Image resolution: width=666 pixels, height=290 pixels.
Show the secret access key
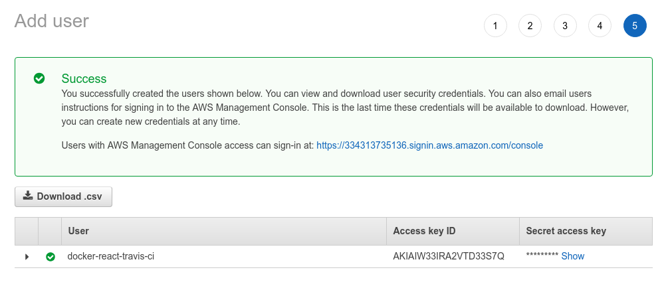572,256
